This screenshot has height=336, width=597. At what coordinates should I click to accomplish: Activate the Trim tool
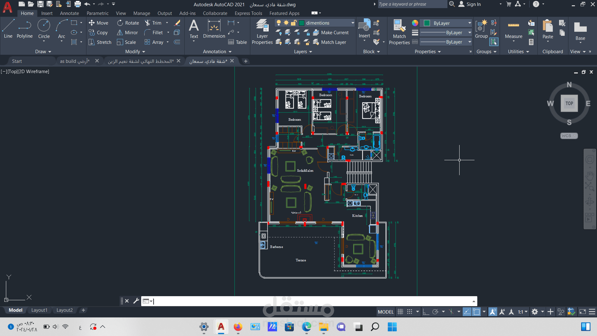pos(153,23)
